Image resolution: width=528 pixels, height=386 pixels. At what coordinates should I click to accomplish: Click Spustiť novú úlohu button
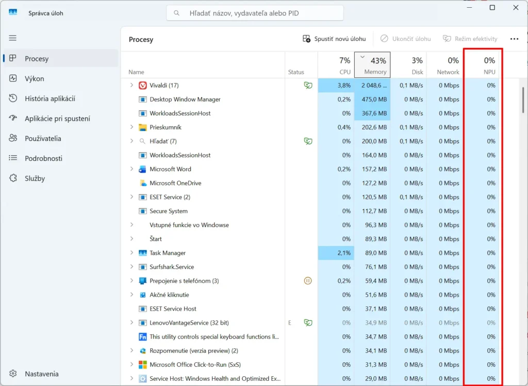pos(334,39)
